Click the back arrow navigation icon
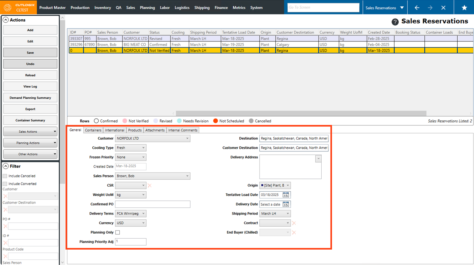This screenshot has height=265, width=474. point(417,8)
